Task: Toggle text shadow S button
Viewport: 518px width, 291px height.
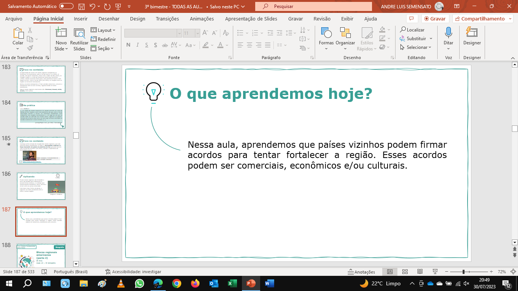Action: [155, 45]
